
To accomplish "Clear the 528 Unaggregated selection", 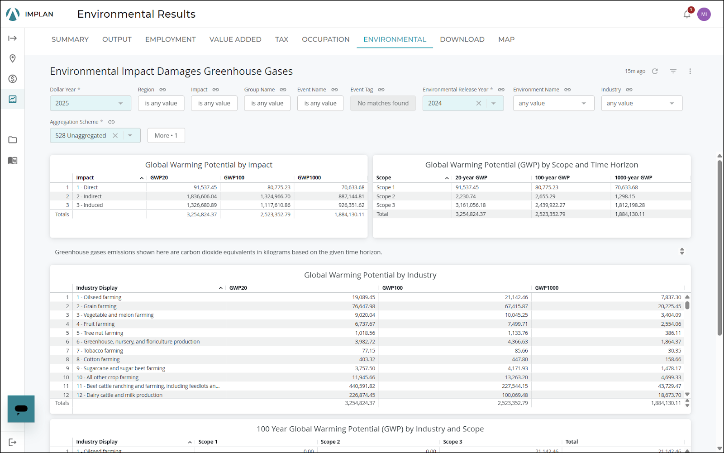I will point(115,135).
